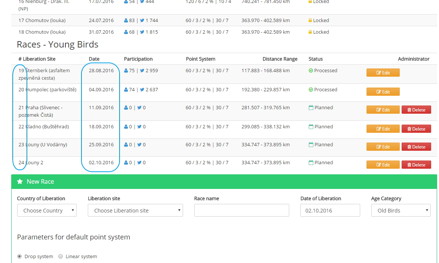Click the Race name text field
The height and width of the screenshot is (263, 439).
pyautogui.click(x=241, y=210)
